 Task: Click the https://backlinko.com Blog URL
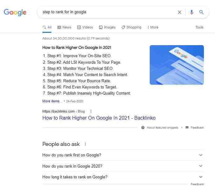(63, 111)
